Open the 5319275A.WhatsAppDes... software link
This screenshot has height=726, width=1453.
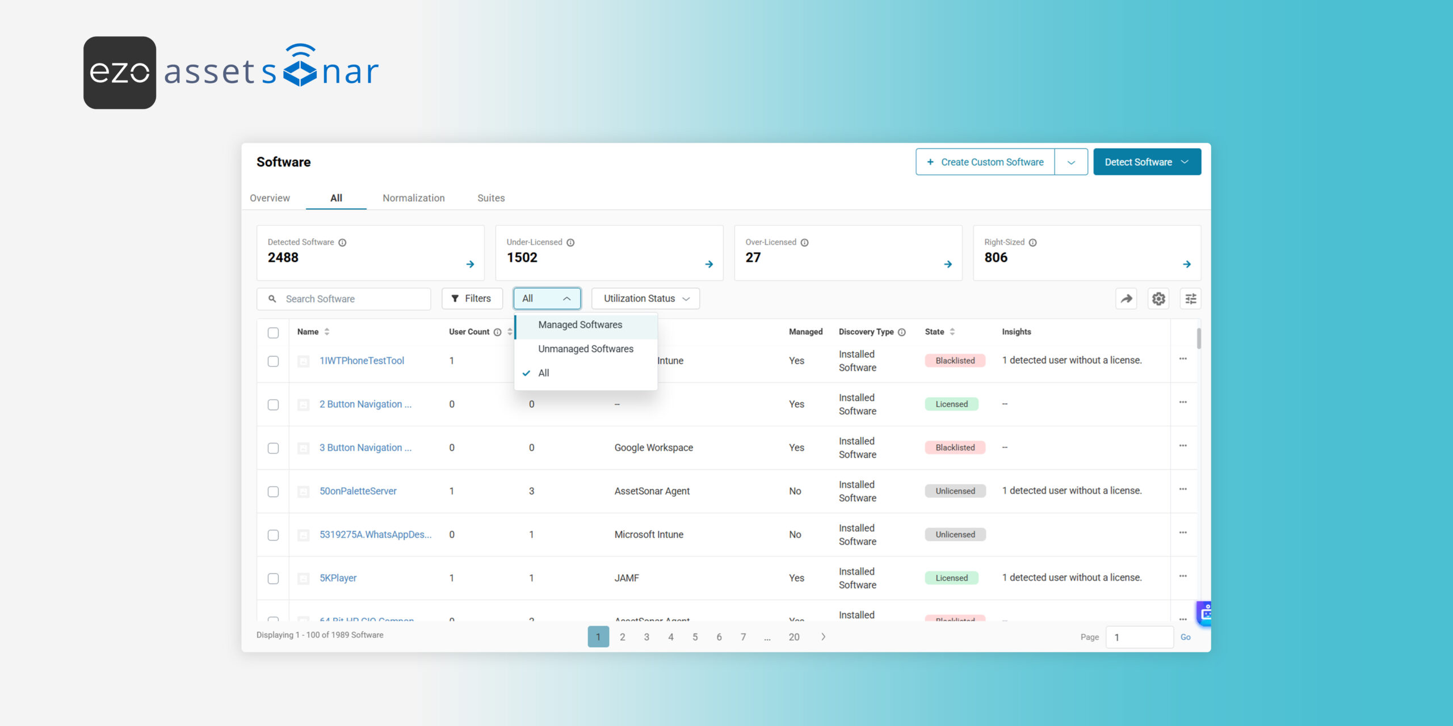click(x=375, y=535)
